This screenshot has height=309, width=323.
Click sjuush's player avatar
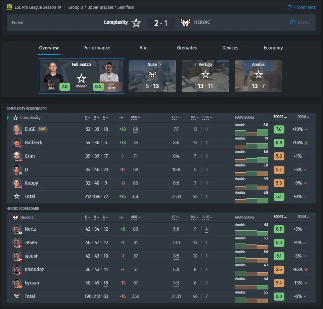17,256
